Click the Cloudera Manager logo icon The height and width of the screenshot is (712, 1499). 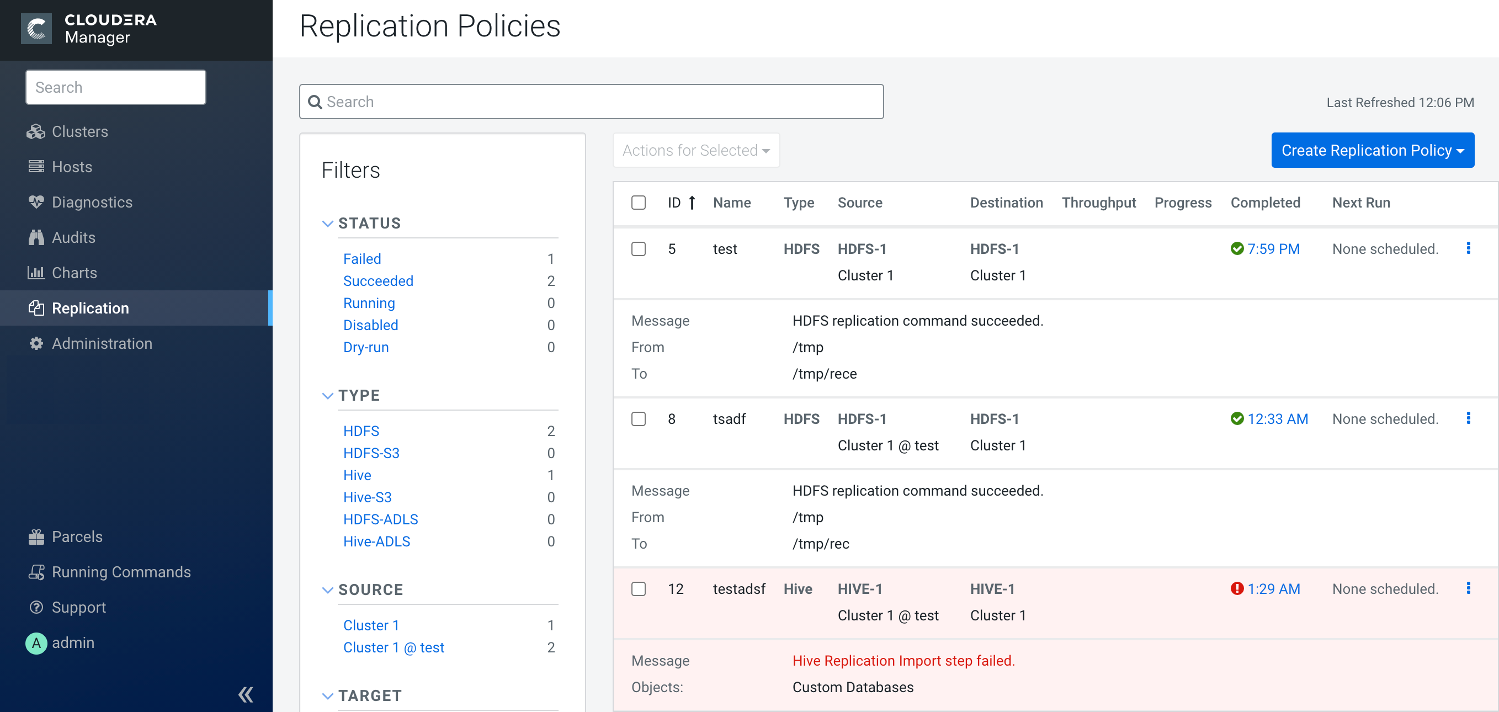[36, 29]
